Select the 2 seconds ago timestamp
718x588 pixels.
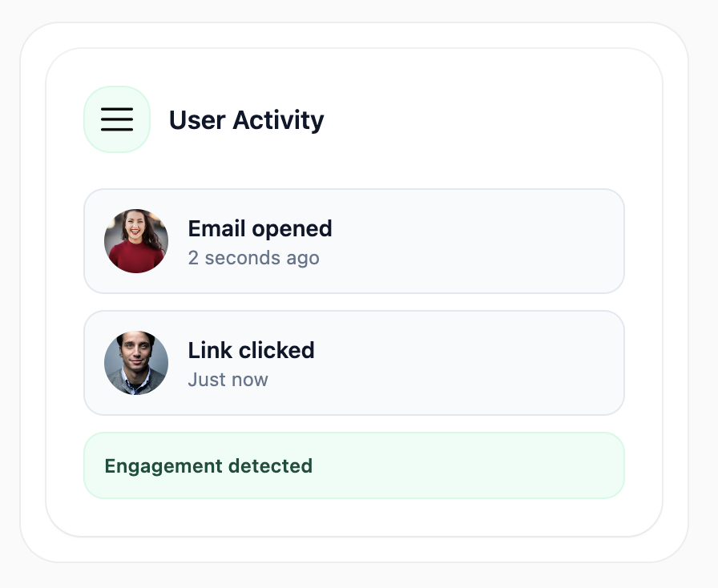coord(254,257)
